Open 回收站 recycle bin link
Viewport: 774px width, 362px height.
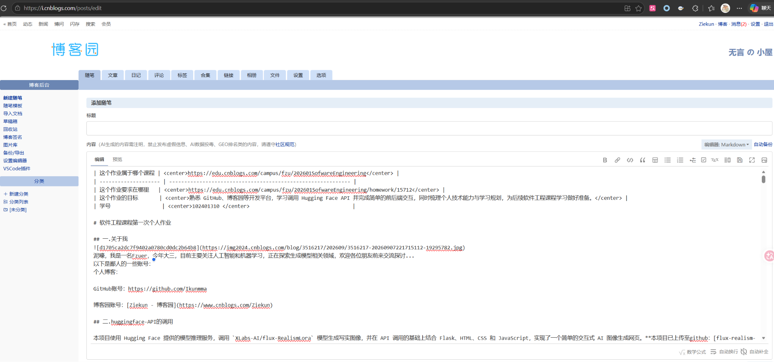10,129
